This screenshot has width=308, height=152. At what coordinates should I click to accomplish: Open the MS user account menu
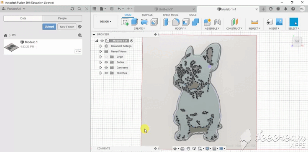coord(302,9)
